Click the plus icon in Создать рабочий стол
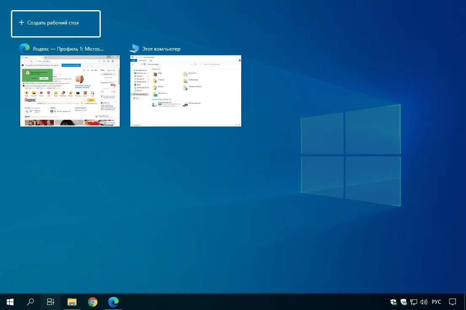 pyautogui.click(x=22, y=23)
